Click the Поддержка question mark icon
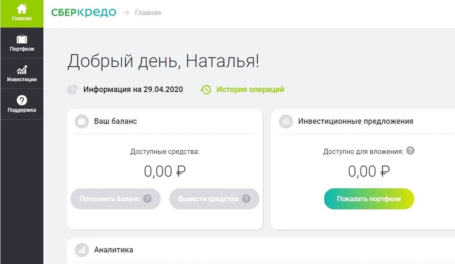The height and width of the screenshot is (264, 455). tap(22, 100)
